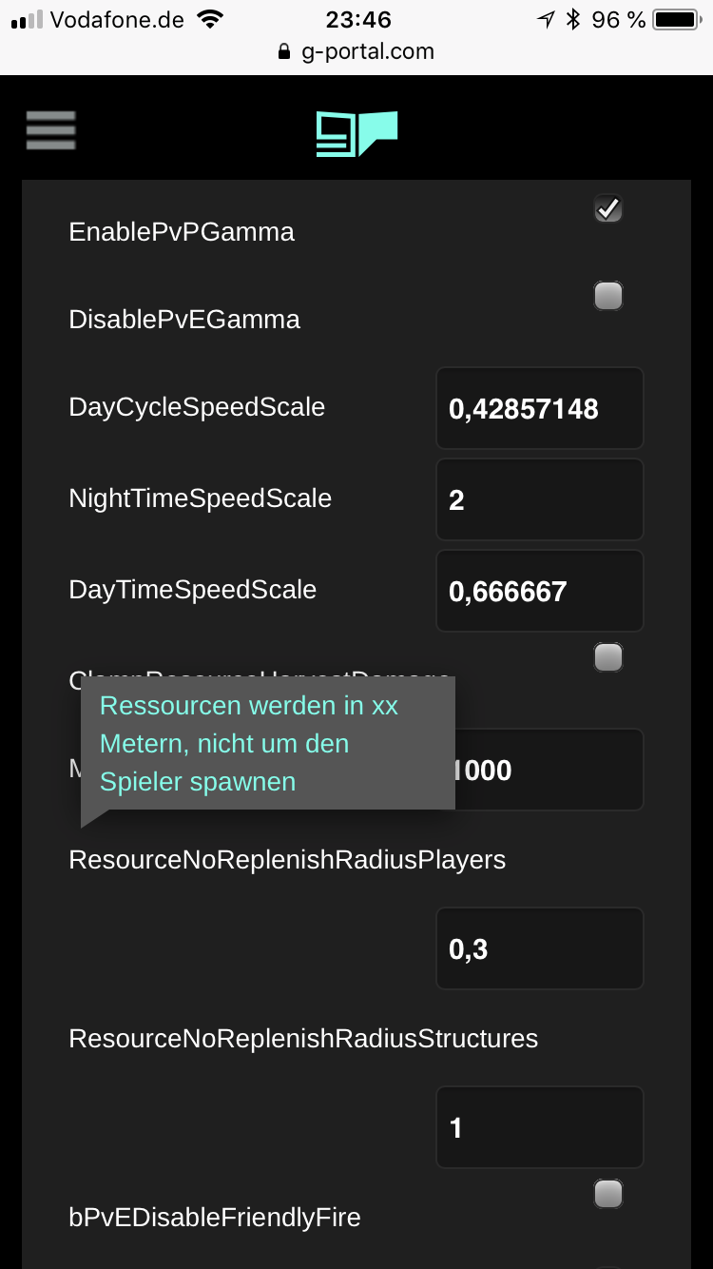This screenshot has height=1269, width=713.
Task: Enable the DisablePvEGamma checkbox
Action: [x=608, y=296]
